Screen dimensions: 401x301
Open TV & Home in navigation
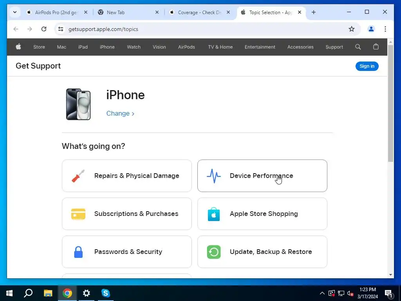click(220, 47)
